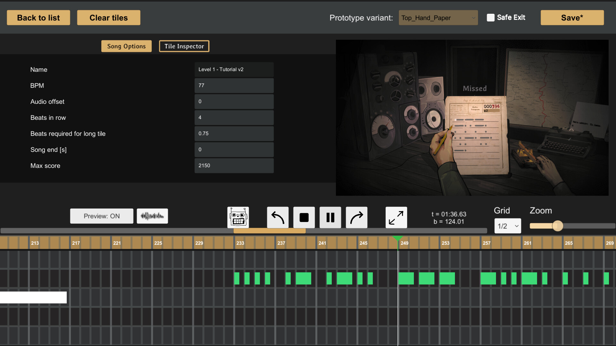Viewport: 616px width, 346px height.
Task: Enable the Safe Exit checkbox
Action: pos(491,18)
